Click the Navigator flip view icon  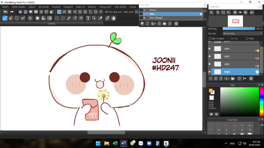[252, 12]
